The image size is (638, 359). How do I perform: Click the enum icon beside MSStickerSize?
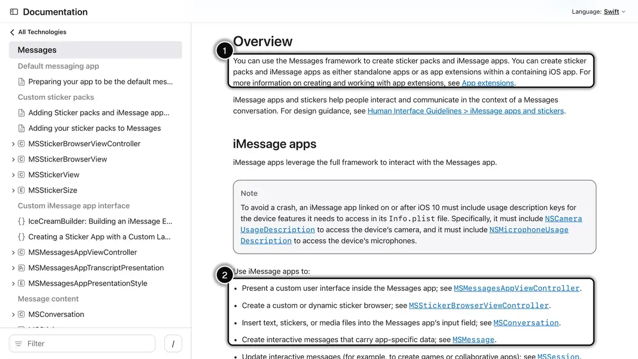pyautogui.click(x=21, y=190)
